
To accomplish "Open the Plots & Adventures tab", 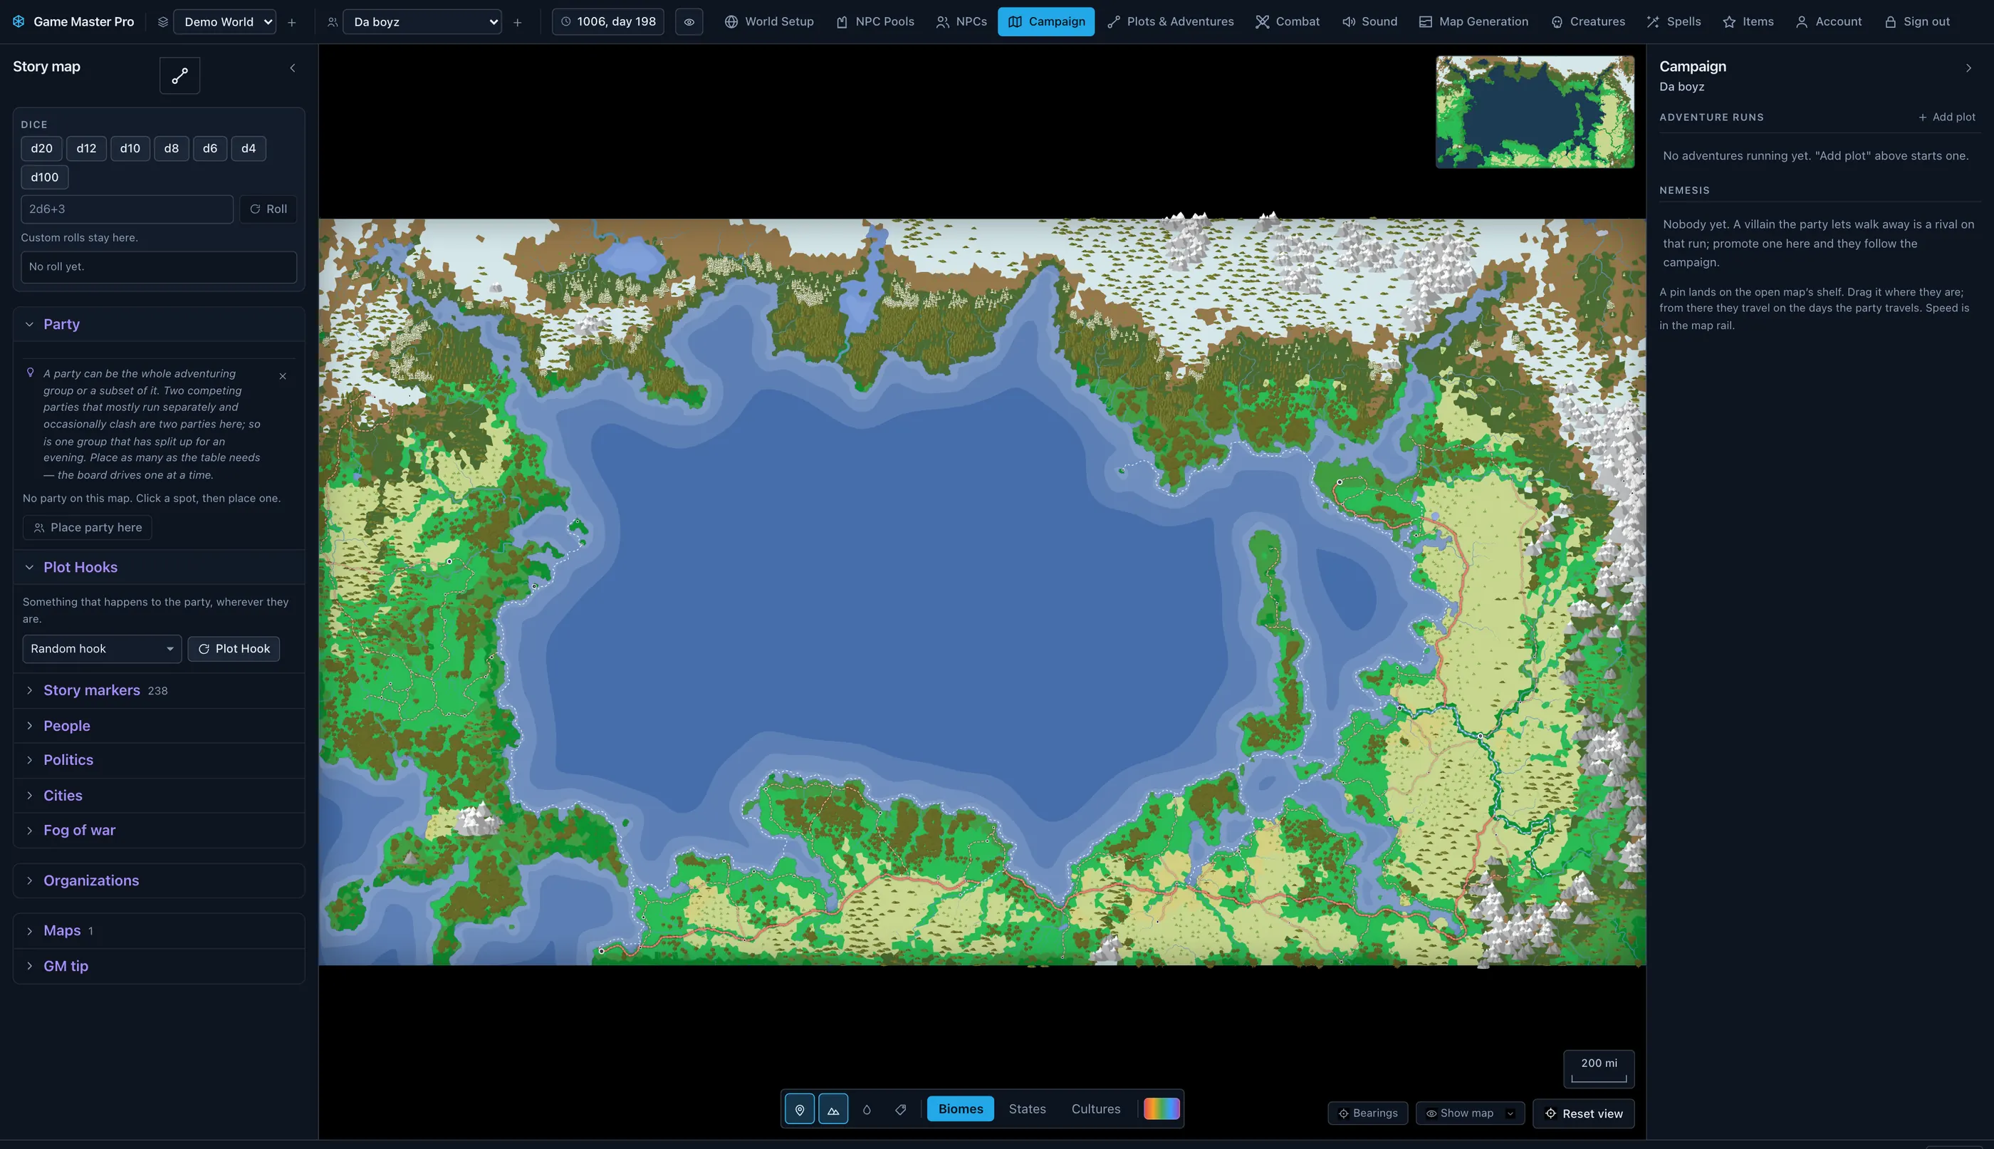I will click(1171, 21).
